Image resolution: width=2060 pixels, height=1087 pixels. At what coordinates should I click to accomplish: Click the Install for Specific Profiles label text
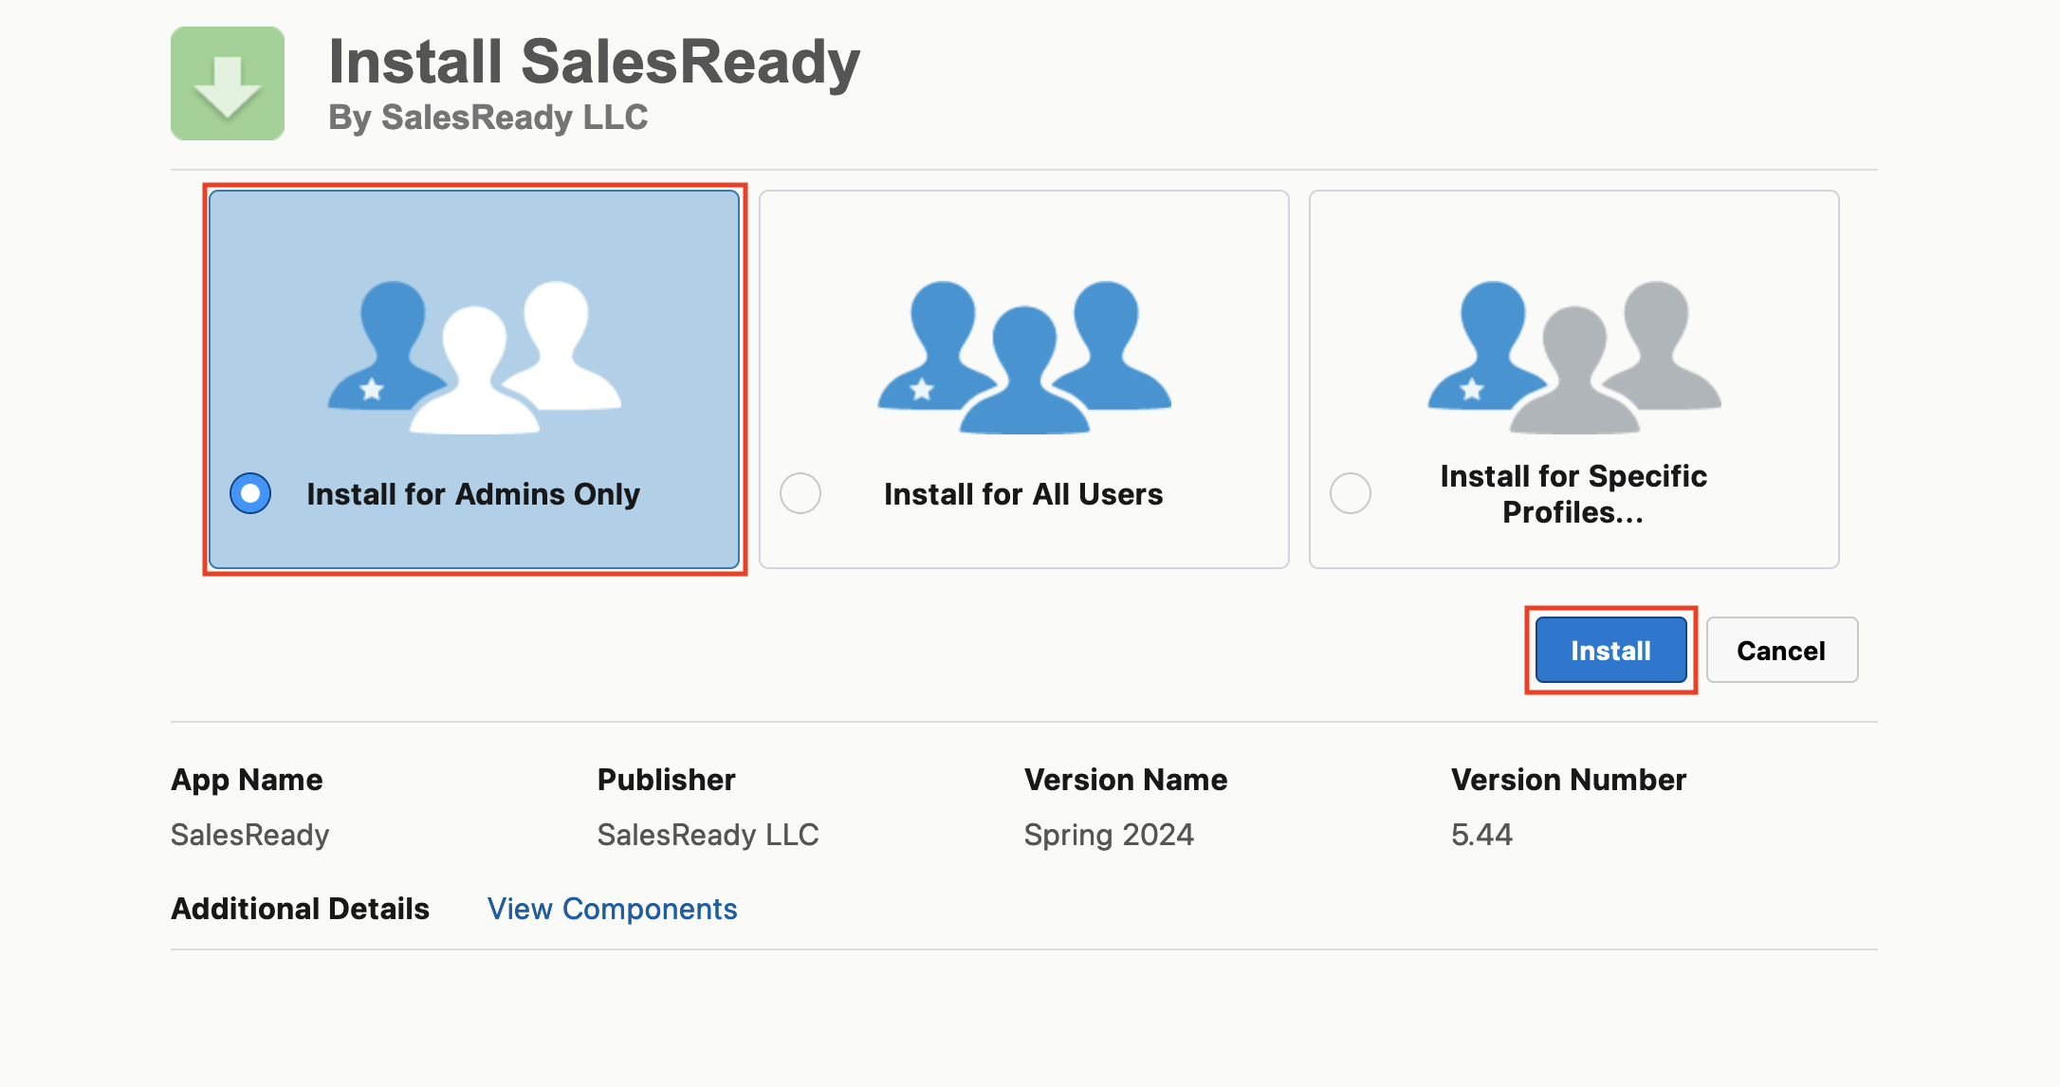(1573, 493)
